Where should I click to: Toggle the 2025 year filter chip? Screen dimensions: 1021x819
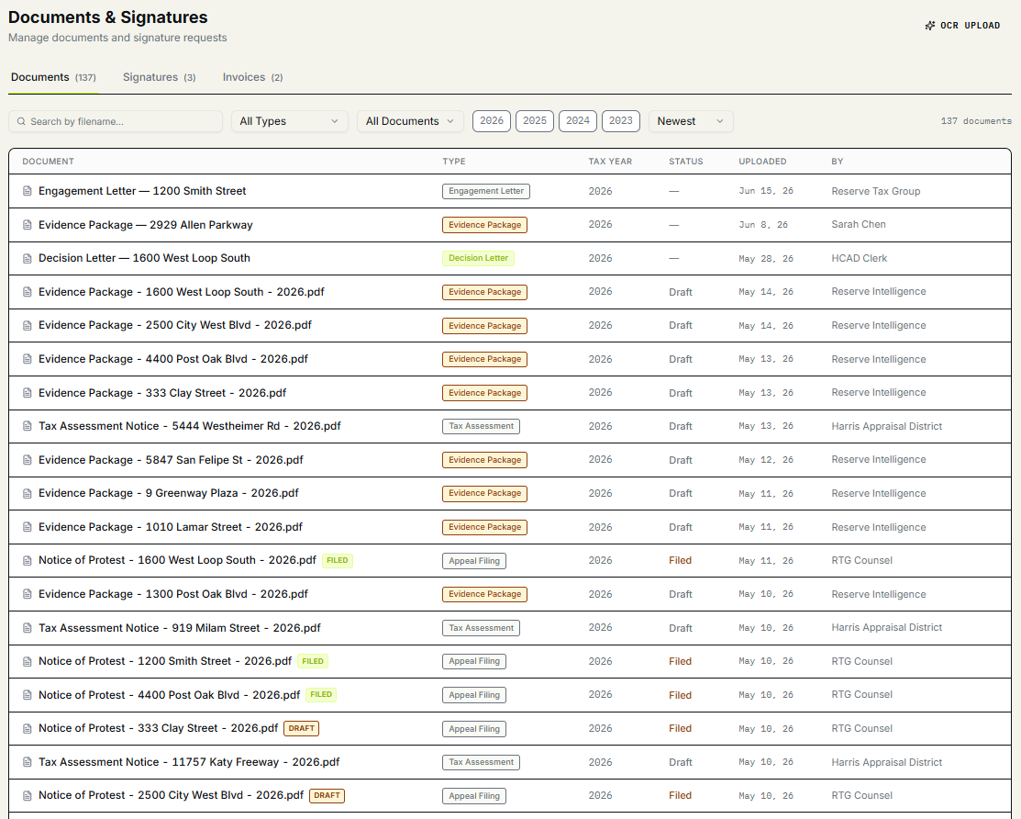coord(535,121)
